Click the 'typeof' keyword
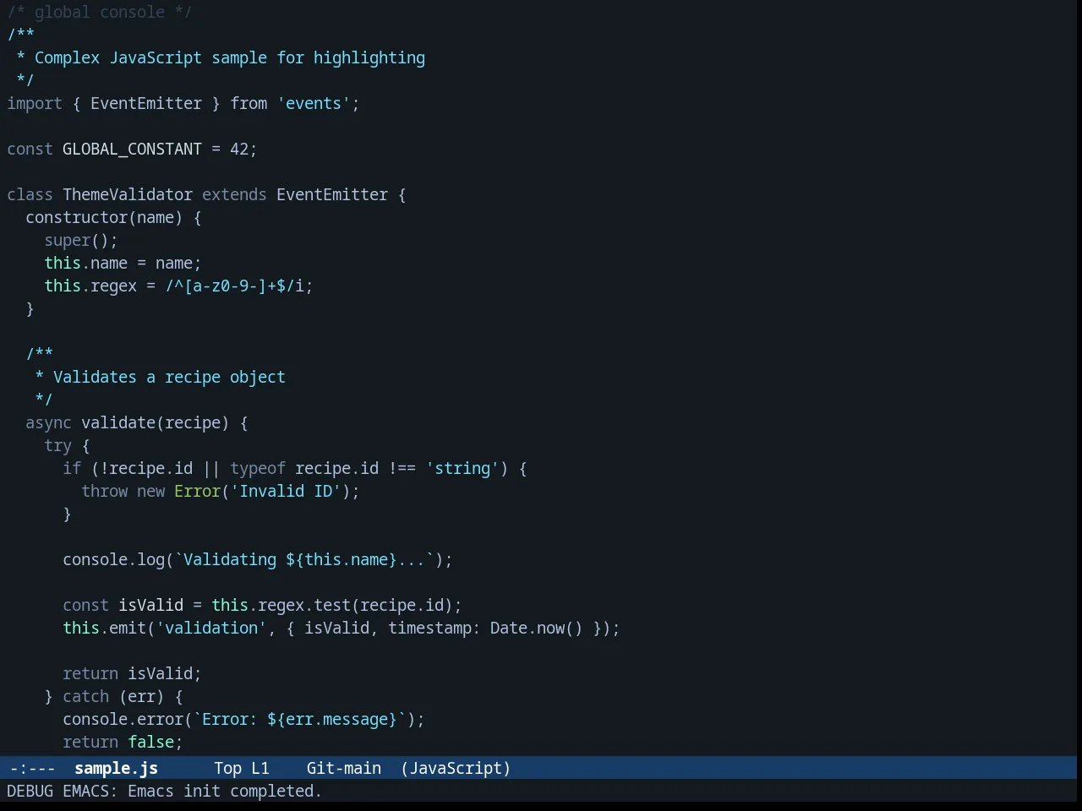1082x811 pixels. pyautogui.click(x=258, y=468)
